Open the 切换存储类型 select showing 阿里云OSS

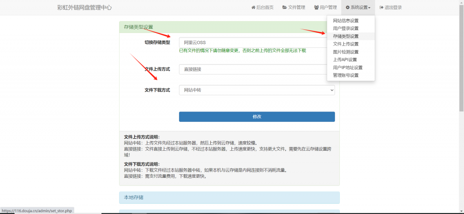click(x=253, y=42)
